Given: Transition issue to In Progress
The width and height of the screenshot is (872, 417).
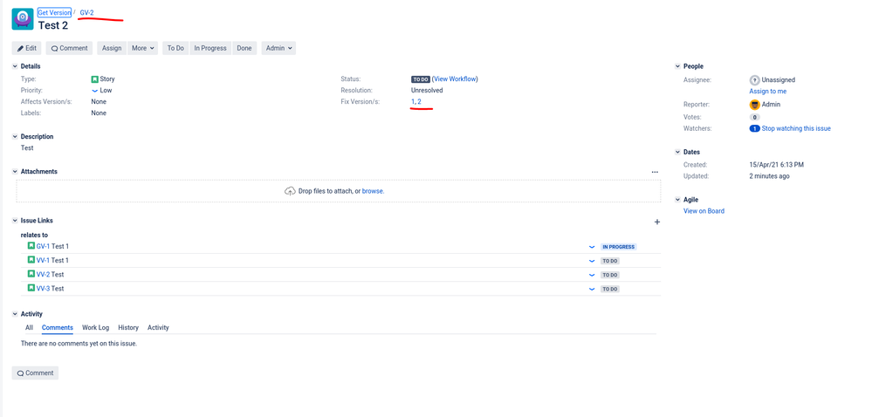Looking at the screenshot, I should pos(210,48).
